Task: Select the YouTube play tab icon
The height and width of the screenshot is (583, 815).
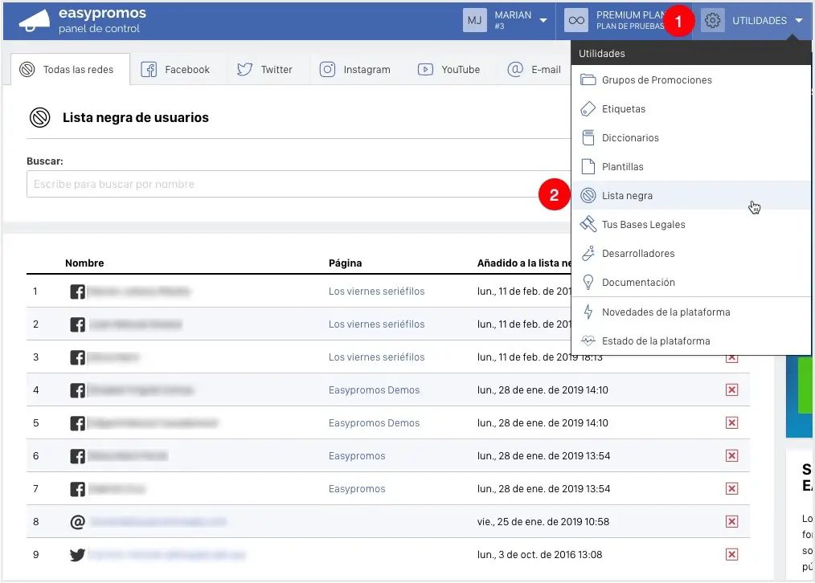Action: click(x=425, y=70)
